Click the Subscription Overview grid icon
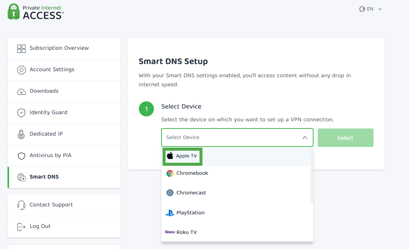409x249 pixels. pyautogui.click(x=22, y=49)
